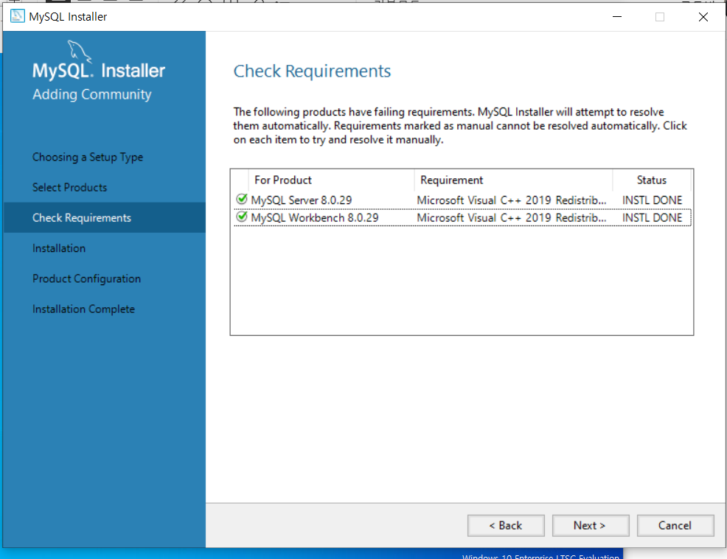727x559 pixels.
Task: Open the Installation sidebar step
Action: (x=59, y=248)
